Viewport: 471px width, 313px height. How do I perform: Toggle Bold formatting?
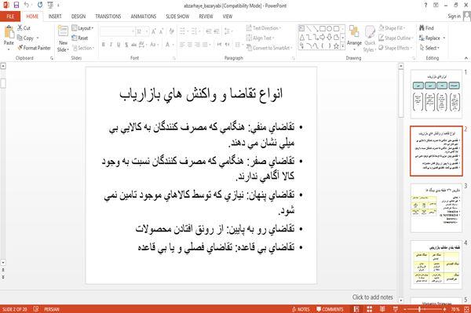click(x=104, y=45)
